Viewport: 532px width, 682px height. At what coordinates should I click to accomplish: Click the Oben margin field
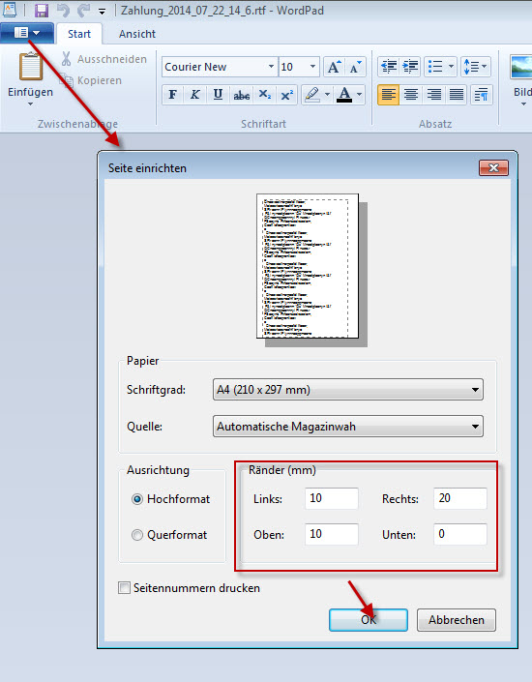332,534
